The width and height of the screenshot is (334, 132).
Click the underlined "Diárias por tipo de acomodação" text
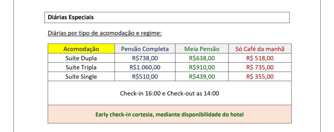tap(105, 33)
